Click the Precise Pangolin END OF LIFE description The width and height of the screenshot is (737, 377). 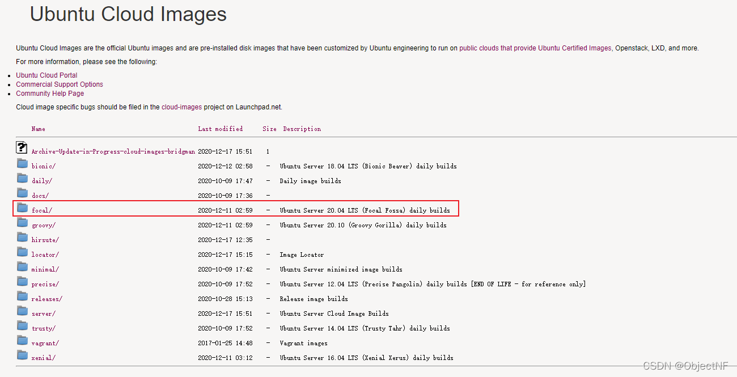[x=433, y=284]
